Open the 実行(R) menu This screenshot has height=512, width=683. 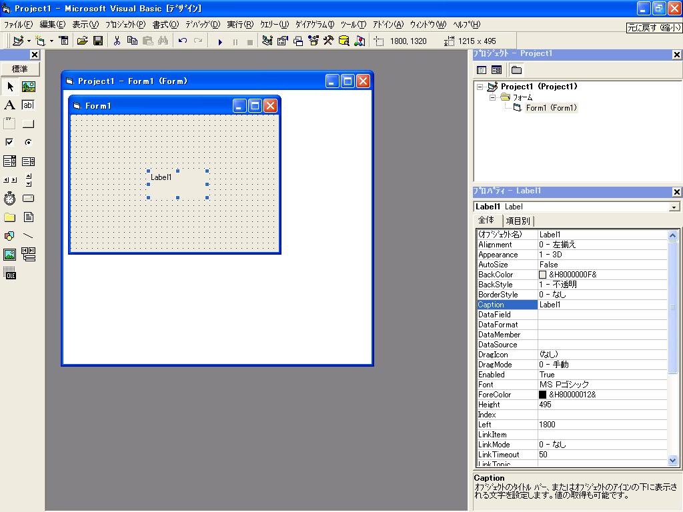click(x=240, y=25)
